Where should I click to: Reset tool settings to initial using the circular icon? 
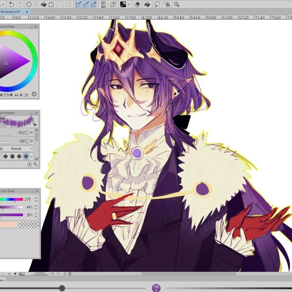[29, 164]
